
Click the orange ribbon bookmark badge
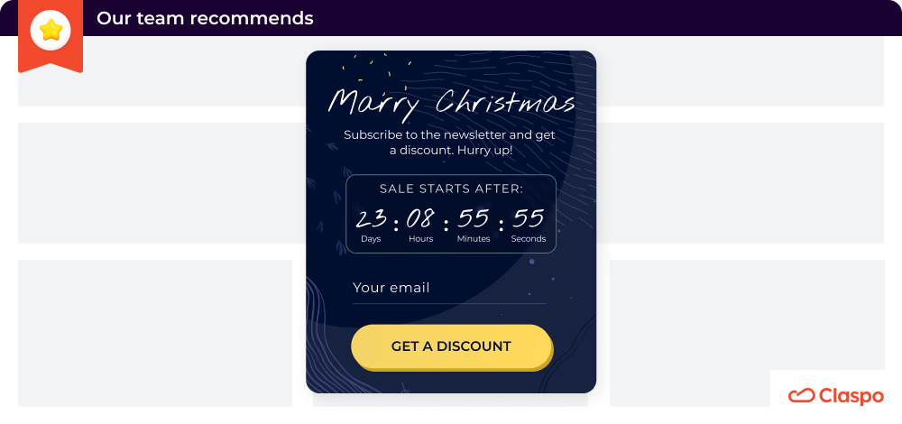click(51, 36)
